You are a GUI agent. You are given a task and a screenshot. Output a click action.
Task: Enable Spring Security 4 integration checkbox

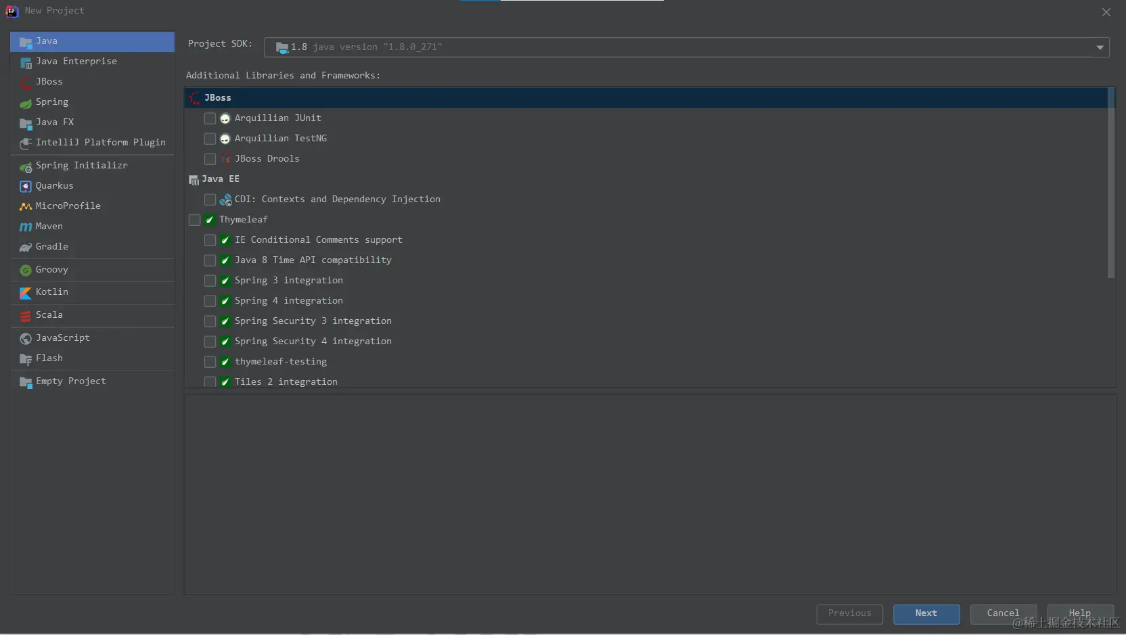pyautogui.click(x=210, y=342)
